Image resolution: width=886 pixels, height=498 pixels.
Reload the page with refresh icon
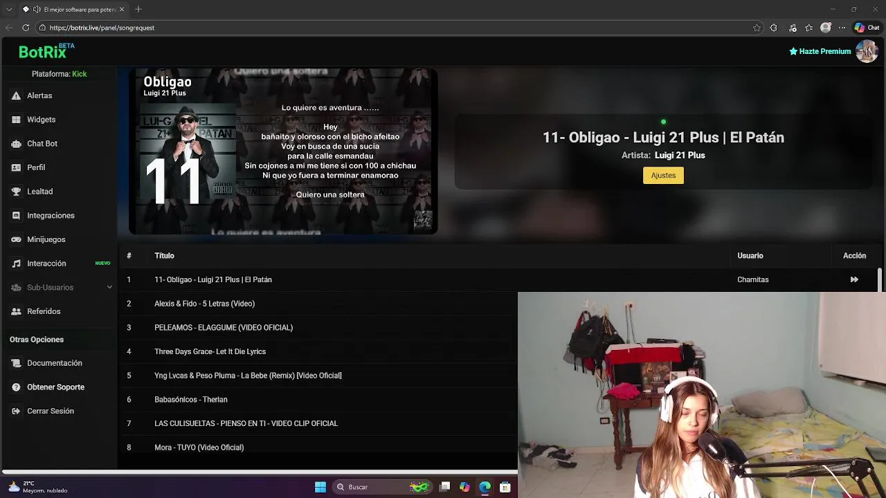coord(26,28)
